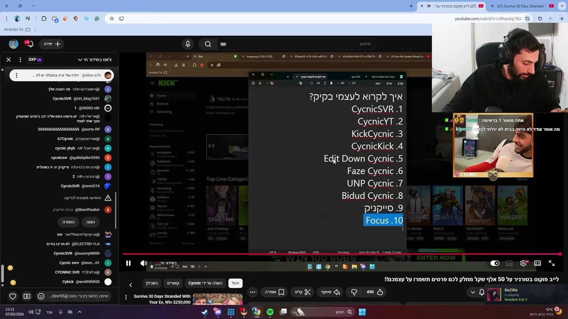This screenshot has height=319, width=568.
Task: Close the live chat panel
Action: (x=8, y=59)
